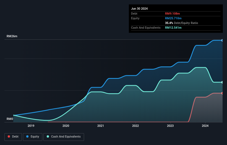Click the 2021 axis label

pyautogui.click(x=101, y=126)
